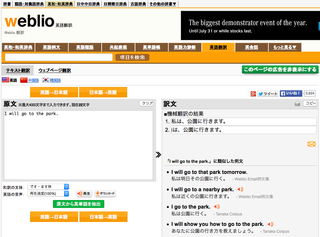320x237 pixels.
Task: Play audio for 'I will show you how' sentence
Action: [270, 224]
